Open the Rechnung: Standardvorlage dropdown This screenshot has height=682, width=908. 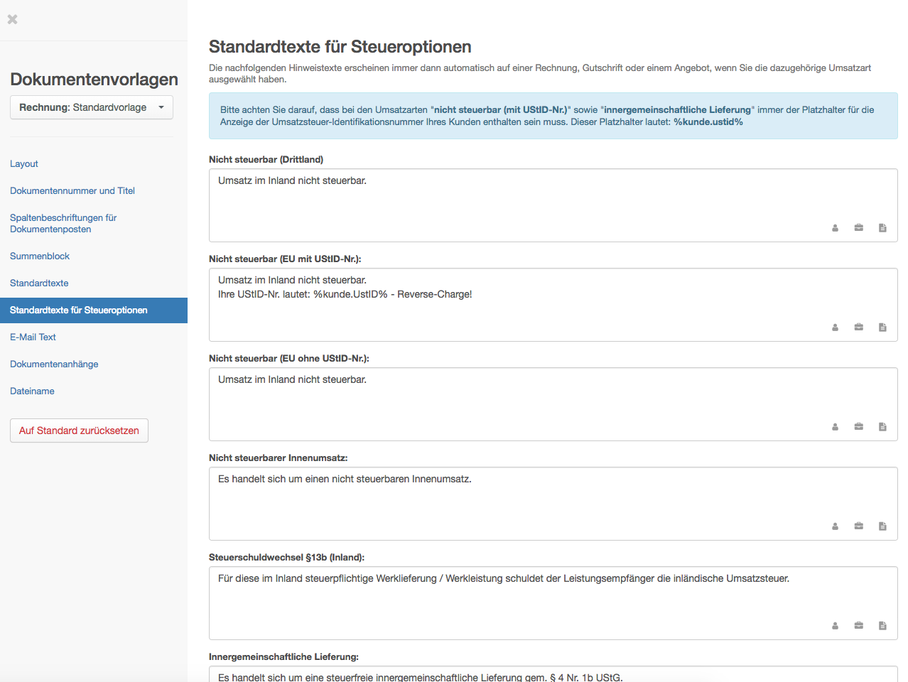click(92, 107)
